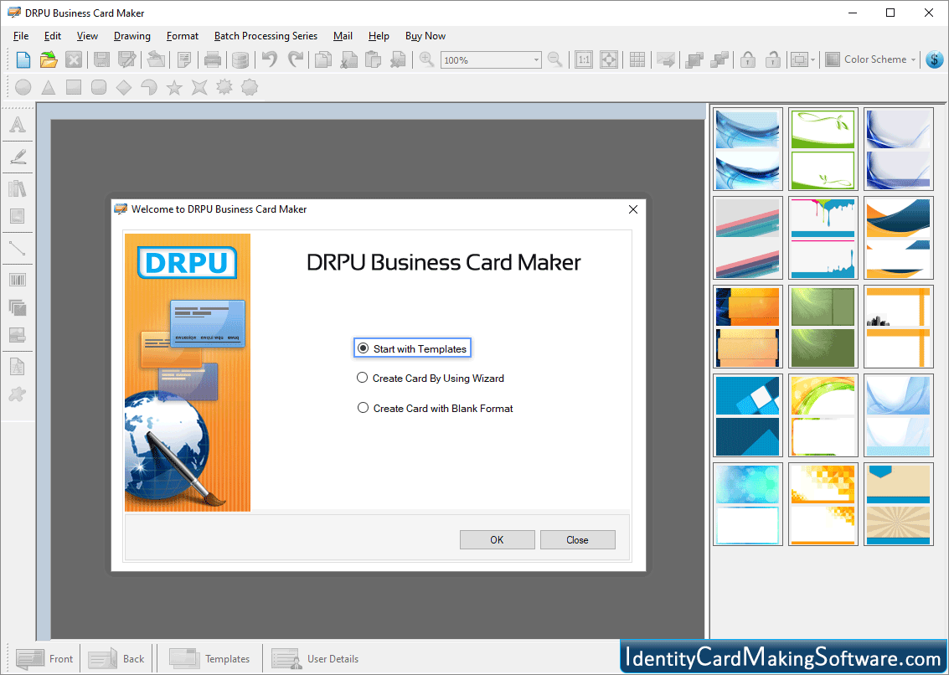The image size is (949, 675).
Task: Switch to the Front card side
Action: pyautogui.click(x=44, y=658)
